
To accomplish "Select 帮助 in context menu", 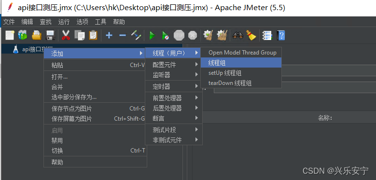I will pos(95,162).
